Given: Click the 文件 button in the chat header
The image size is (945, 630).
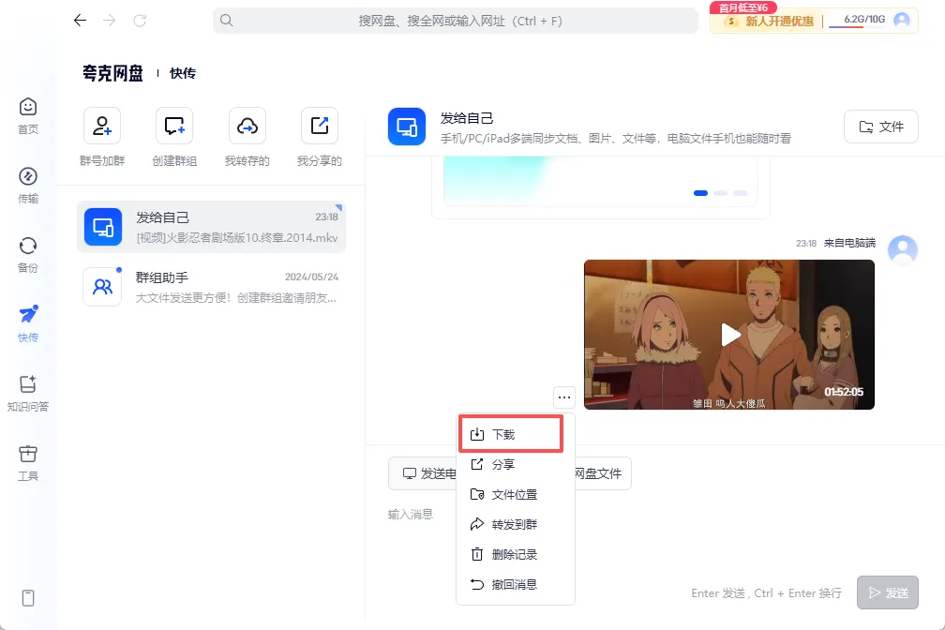Looking at the screenshot, I should pos(880,127).
